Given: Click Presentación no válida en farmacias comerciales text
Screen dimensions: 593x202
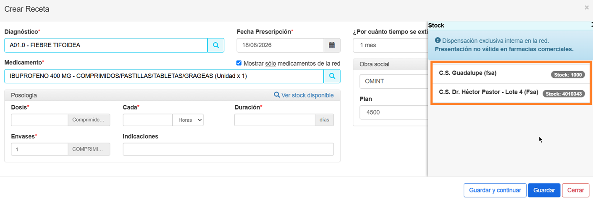Looking at the screenshot, I should pos(504,49).
